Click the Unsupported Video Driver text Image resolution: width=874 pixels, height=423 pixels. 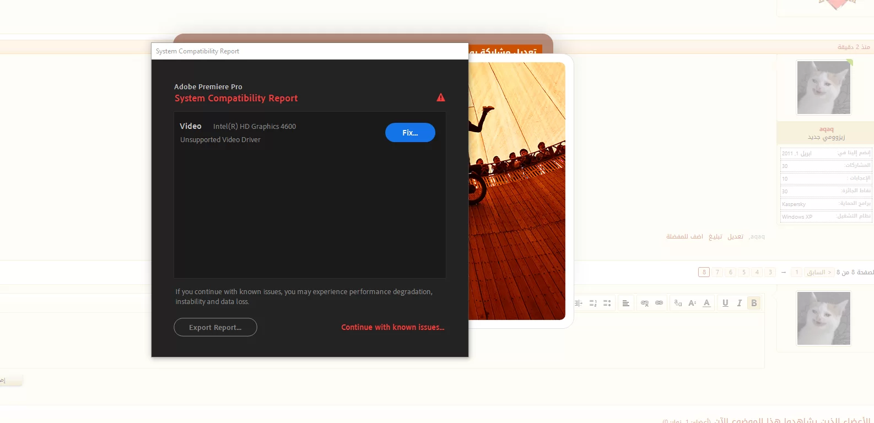(x=220, y=140)
